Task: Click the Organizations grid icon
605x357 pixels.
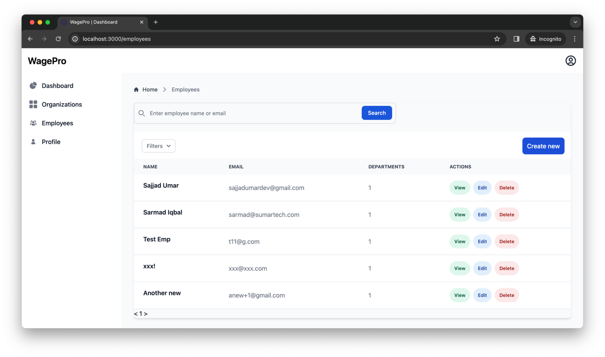Action: click(33, 104)
